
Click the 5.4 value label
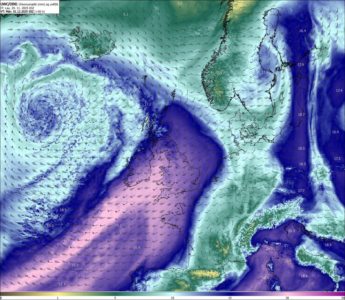57,15
